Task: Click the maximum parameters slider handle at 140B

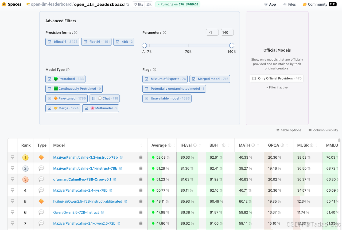Action: click(x=232, y=46)
